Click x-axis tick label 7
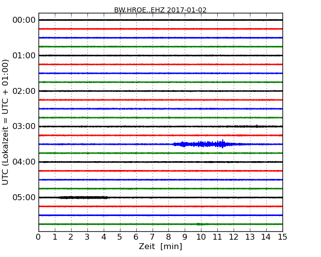 (x=152, y=237)
